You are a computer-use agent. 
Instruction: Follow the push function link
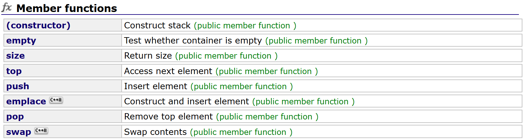(18, 86)
